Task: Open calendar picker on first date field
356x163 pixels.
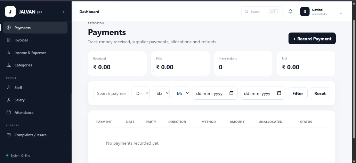Action: (231, 93)
